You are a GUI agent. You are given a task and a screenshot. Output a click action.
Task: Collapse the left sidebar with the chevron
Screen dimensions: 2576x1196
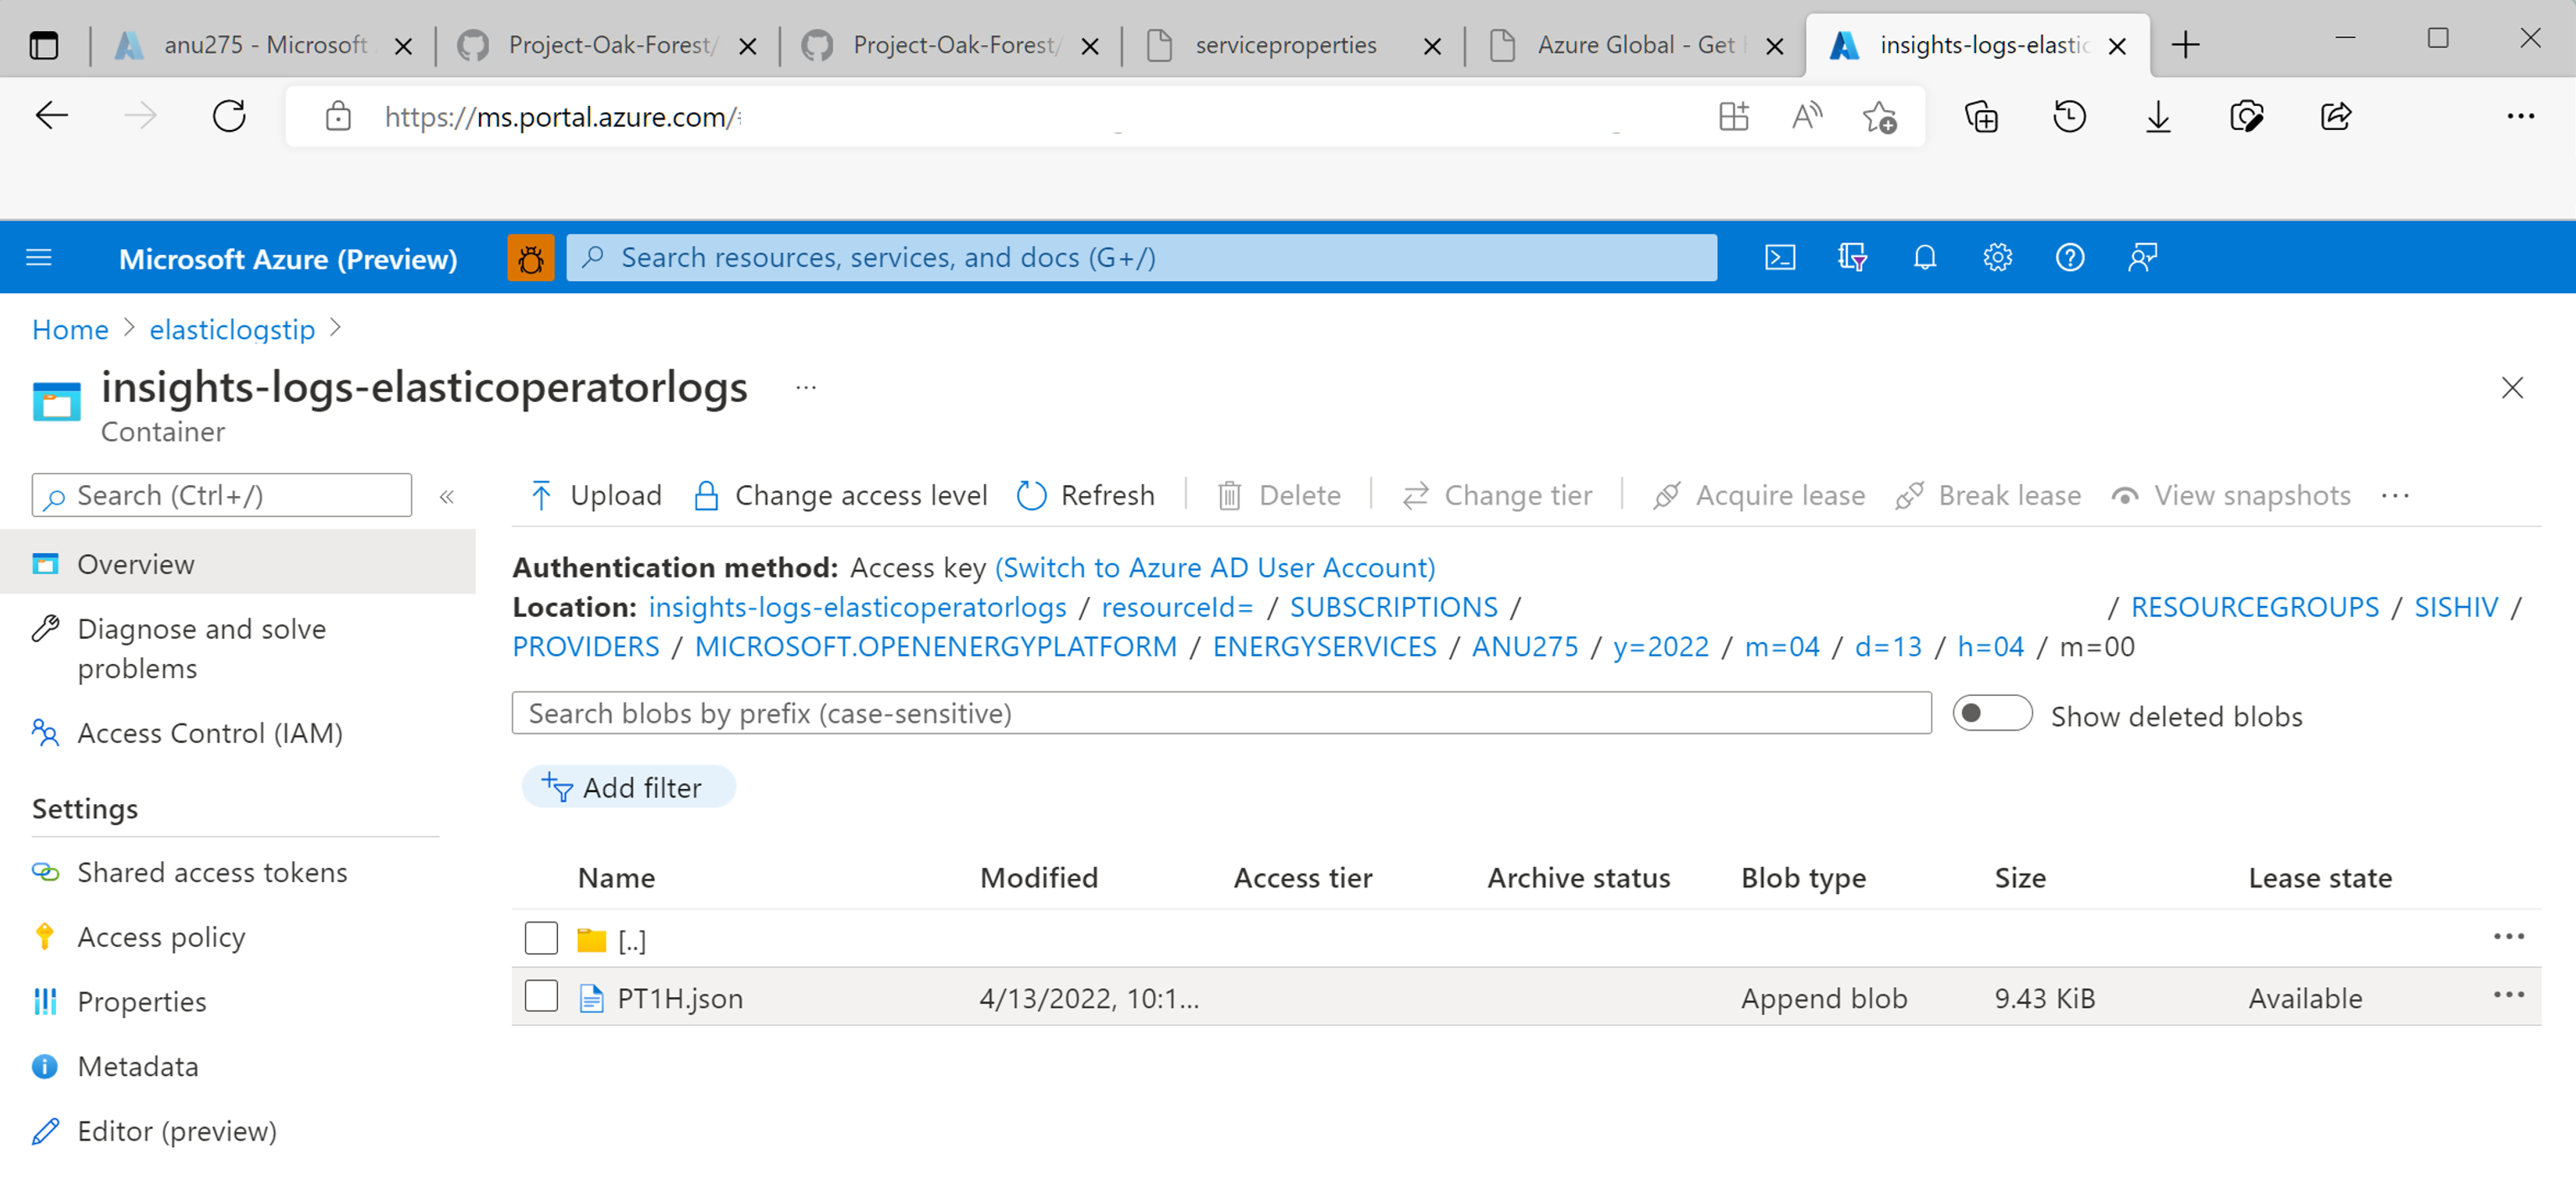coord(447,495)
